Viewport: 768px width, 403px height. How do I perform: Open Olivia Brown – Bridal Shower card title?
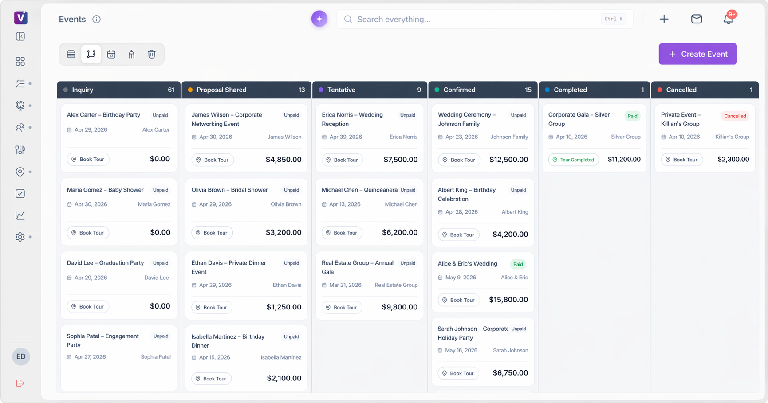tap(229, 190)
